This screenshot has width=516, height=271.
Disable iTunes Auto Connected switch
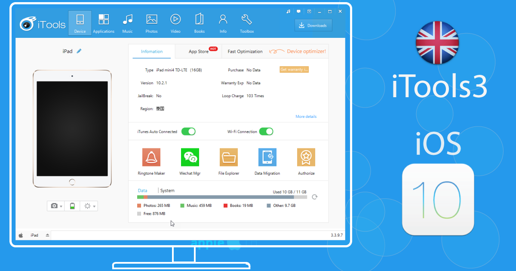[188, 132]
